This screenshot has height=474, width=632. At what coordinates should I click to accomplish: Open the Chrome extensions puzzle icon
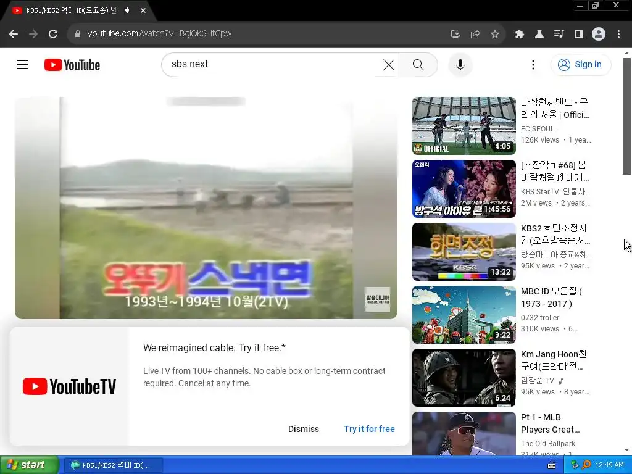click(520, 34)
